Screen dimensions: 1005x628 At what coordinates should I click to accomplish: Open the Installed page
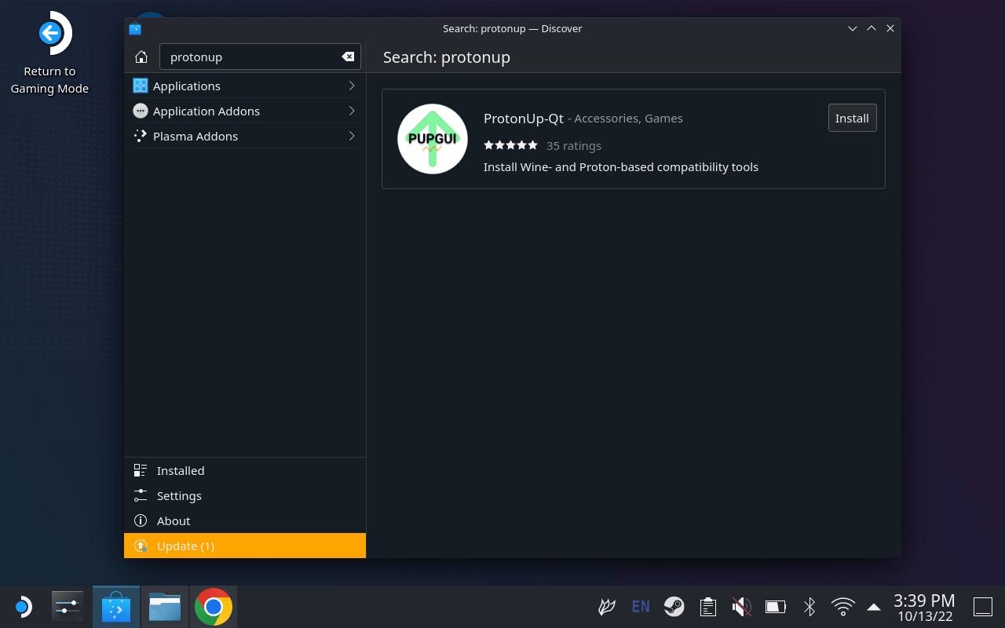[x=245, y=470]
